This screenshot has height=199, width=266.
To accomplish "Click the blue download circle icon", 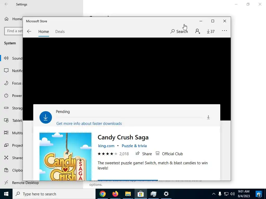I will [46, 117].
